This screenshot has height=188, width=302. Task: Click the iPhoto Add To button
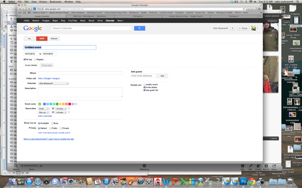tap(266, 166)
